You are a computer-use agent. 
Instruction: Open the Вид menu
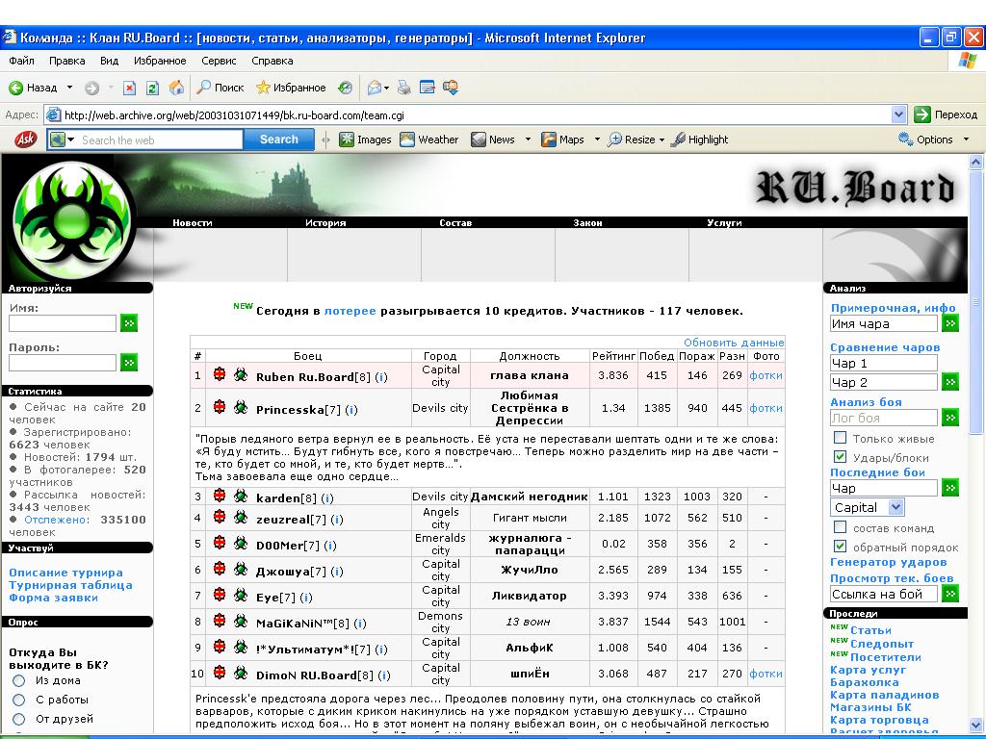(109, 61)
